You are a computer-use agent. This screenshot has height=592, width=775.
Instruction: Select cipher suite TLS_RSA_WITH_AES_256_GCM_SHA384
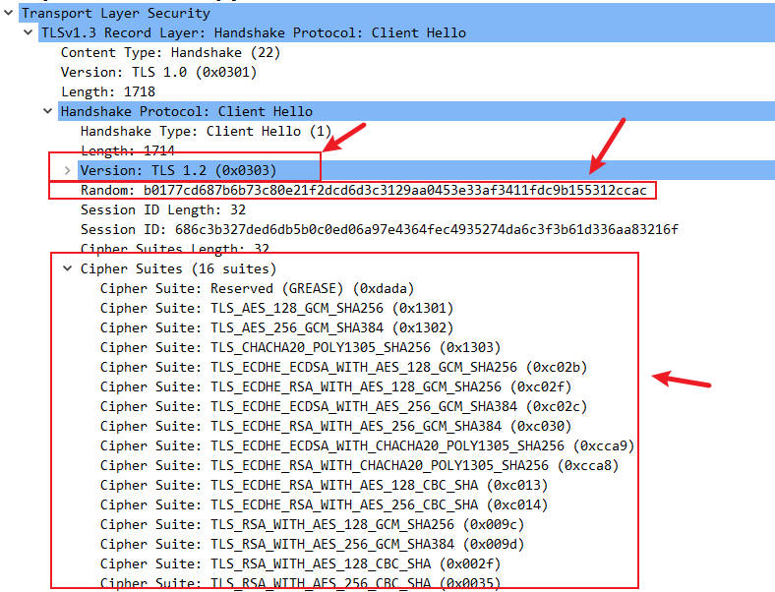[312, 544]
